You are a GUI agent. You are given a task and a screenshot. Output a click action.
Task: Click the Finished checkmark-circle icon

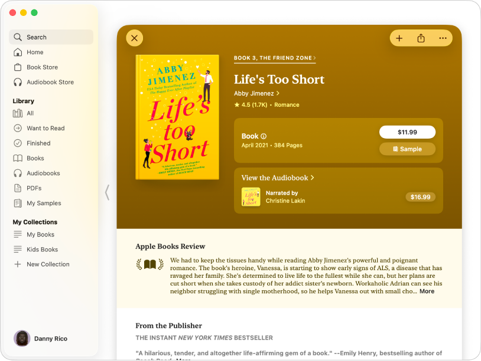point(18,143)
